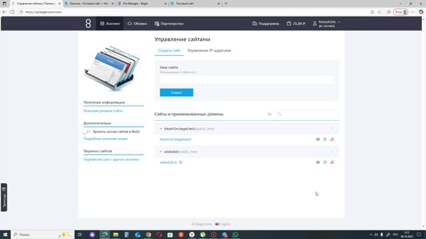This screenshot has width=426, height=239.
Task: Click first dark round icon for wildwildl.ru
Action: click(318, 162)
